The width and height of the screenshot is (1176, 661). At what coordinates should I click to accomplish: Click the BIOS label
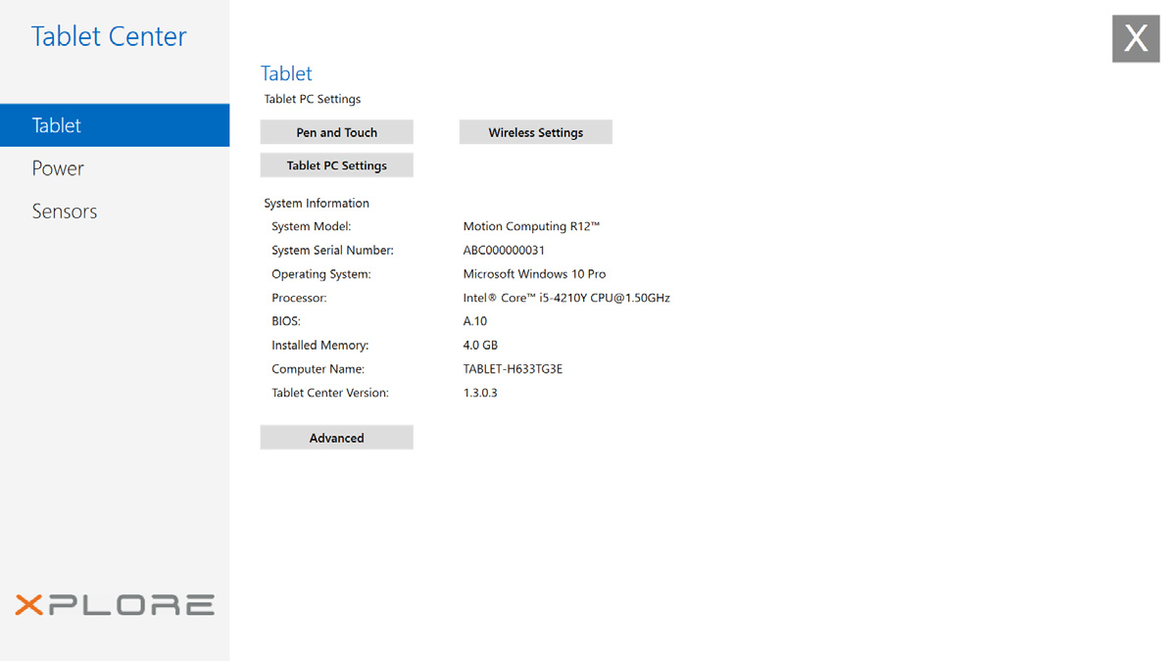286,321
